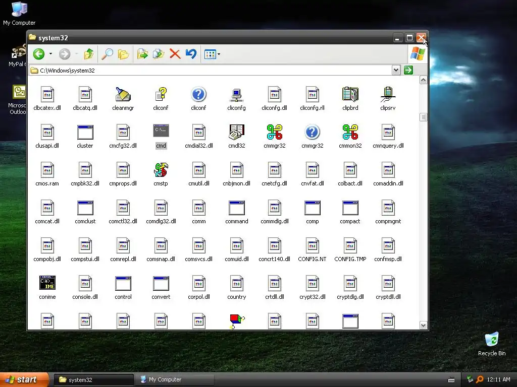Select the cmmgr32 program icon
This screenshot has height=387, width=517.
[x=275, y=132]
